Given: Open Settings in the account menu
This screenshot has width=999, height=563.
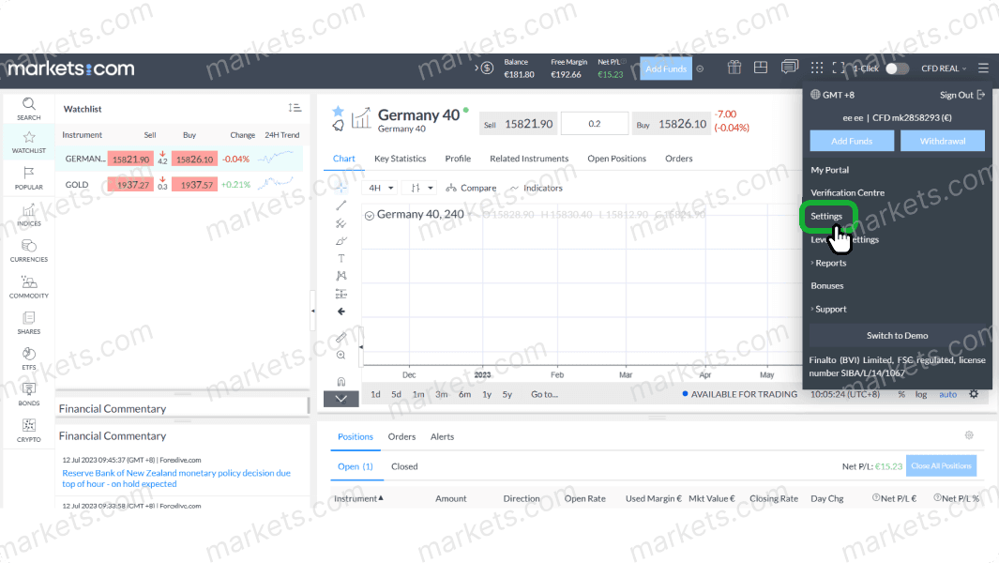Looking at the screenshot, I should pos(826,216).
